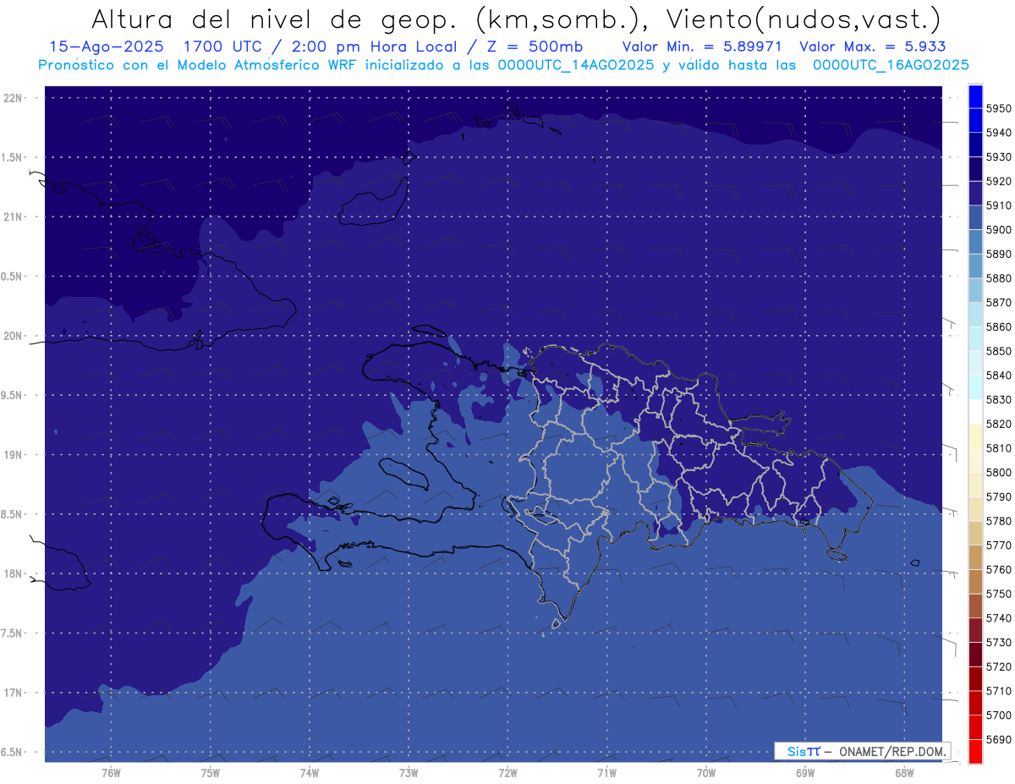The width and height of the screenshot is (1015, 784).
Task: Click the '19N' latitude label
Action: 14,455
